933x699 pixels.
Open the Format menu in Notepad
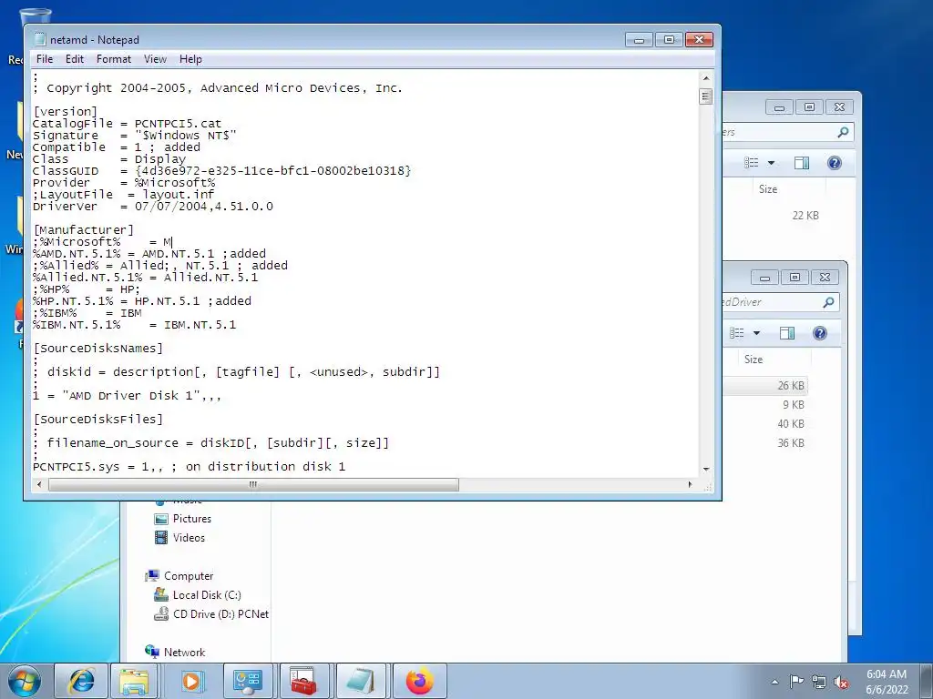coord(114,59)
